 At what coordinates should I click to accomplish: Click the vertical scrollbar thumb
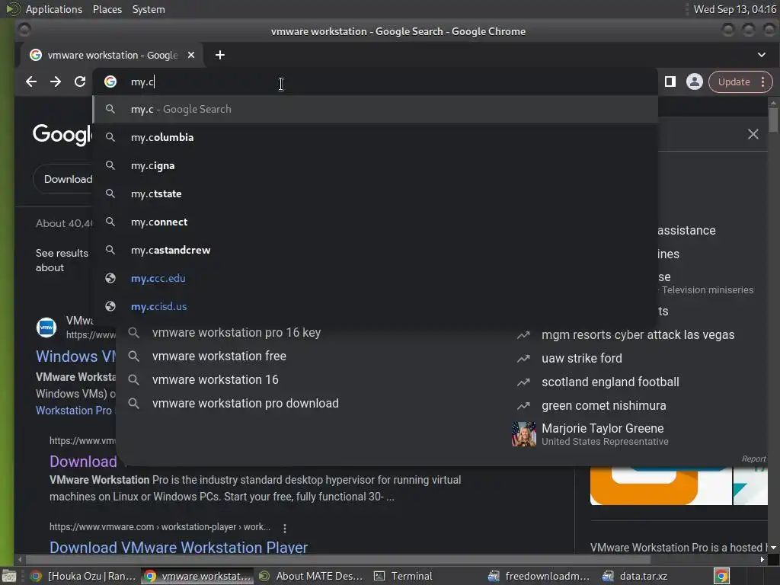click(772, 120)
